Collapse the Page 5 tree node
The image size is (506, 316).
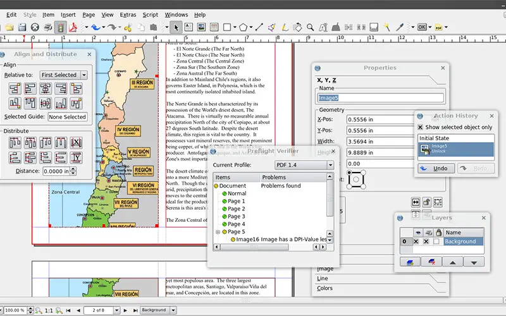218,231
